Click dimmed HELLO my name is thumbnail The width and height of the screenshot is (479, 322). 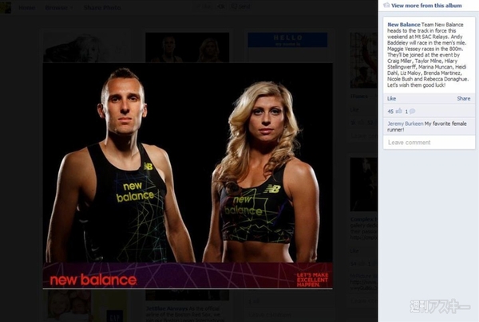click(x=287, y=40)
